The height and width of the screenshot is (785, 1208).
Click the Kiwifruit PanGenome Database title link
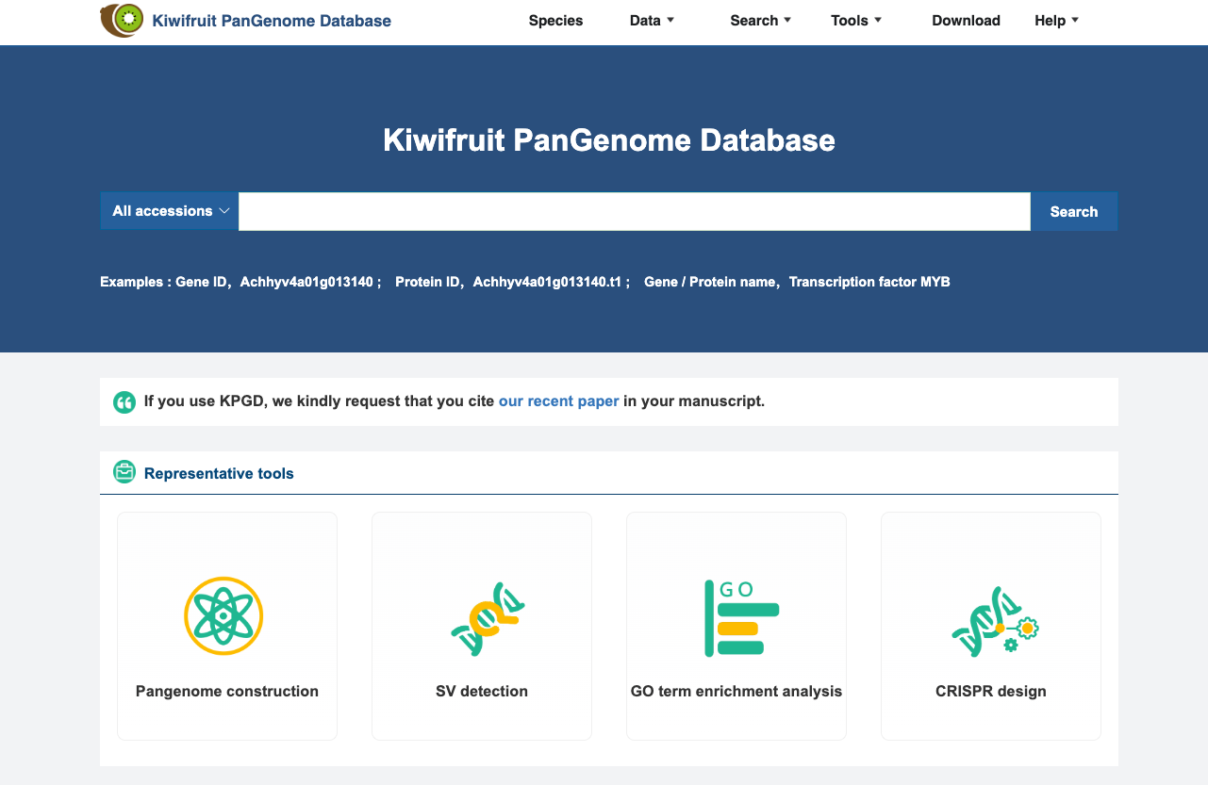272,21
